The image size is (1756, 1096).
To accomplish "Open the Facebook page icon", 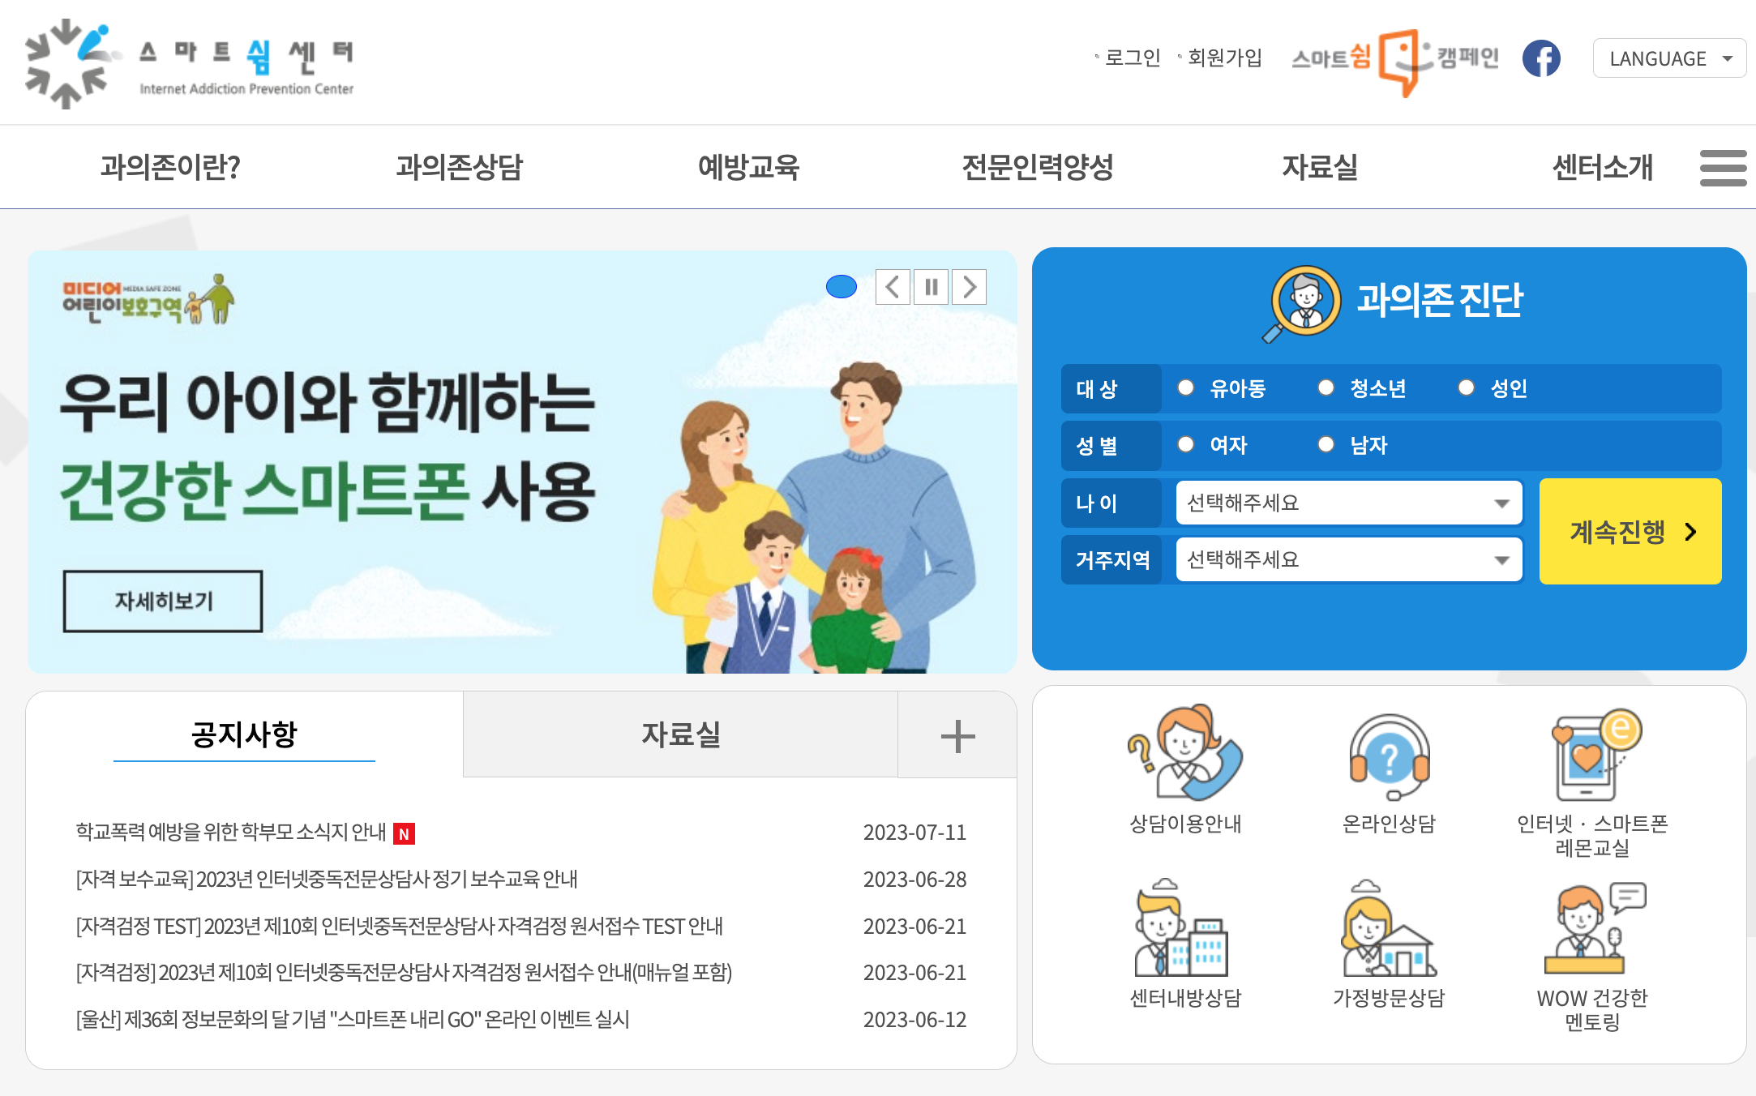I will click(x=1540, y=58).
